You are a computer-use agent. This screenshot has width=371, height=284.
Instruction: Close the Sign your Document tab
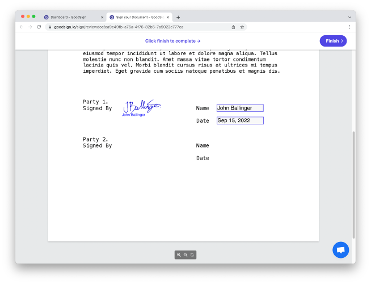pos(168,17)
